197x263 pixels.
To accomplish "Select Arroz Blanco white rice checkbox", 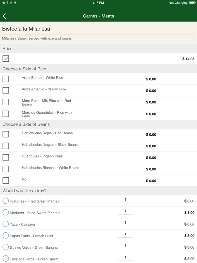I will coord(6,79).
